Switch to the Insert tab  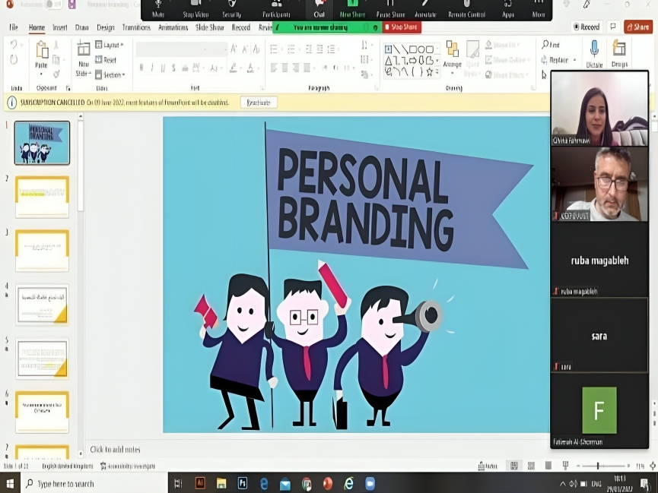coord(59,27)
